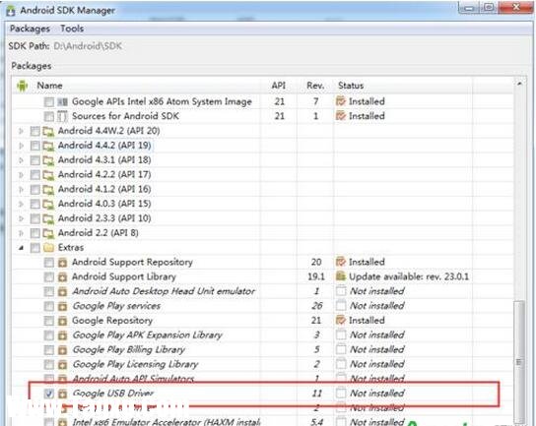Click package icon of Google Play APK Expansion Library
This screenshot has width=536, height=426.
point(62,335)
